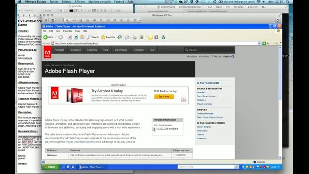Expand the Links bar chevron
This screenshot has height=174, width=309.
[x=281, y=43]
